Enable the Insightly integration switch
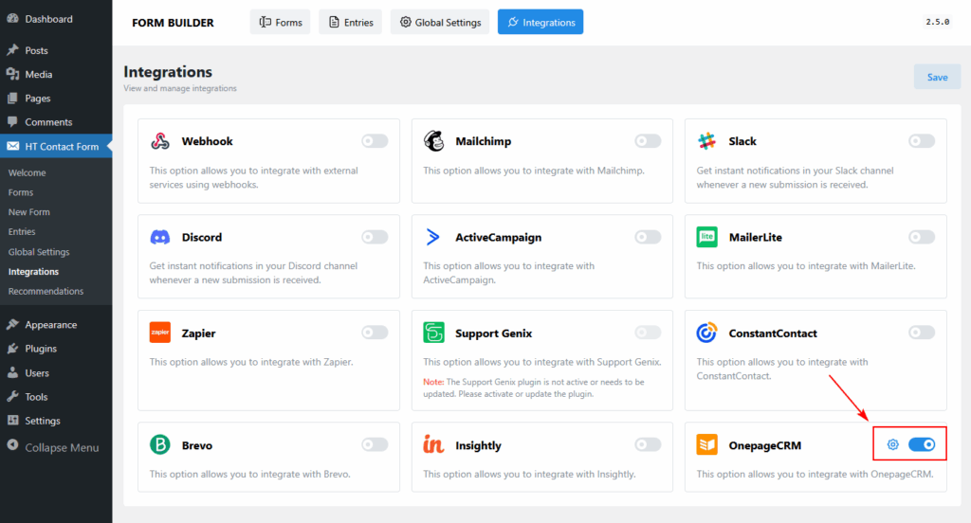971x523 pixels. pos(648,444)
